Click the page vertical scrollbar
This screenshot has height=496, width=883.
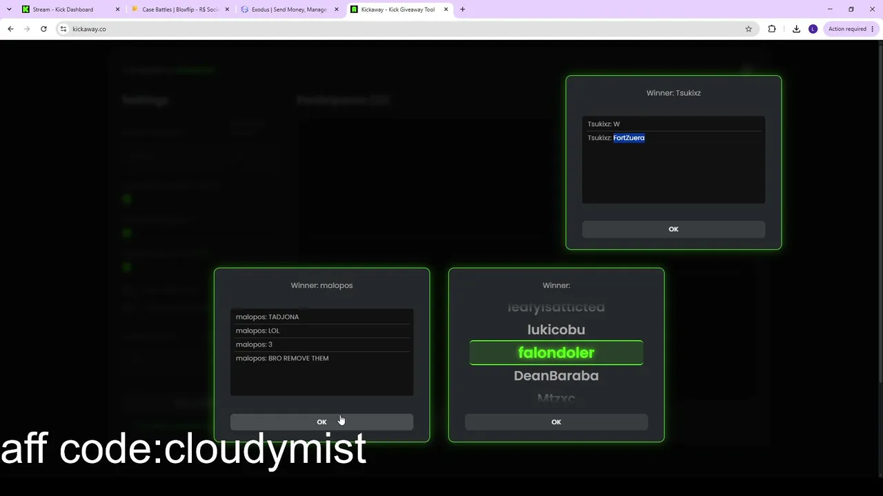[880, 214]
